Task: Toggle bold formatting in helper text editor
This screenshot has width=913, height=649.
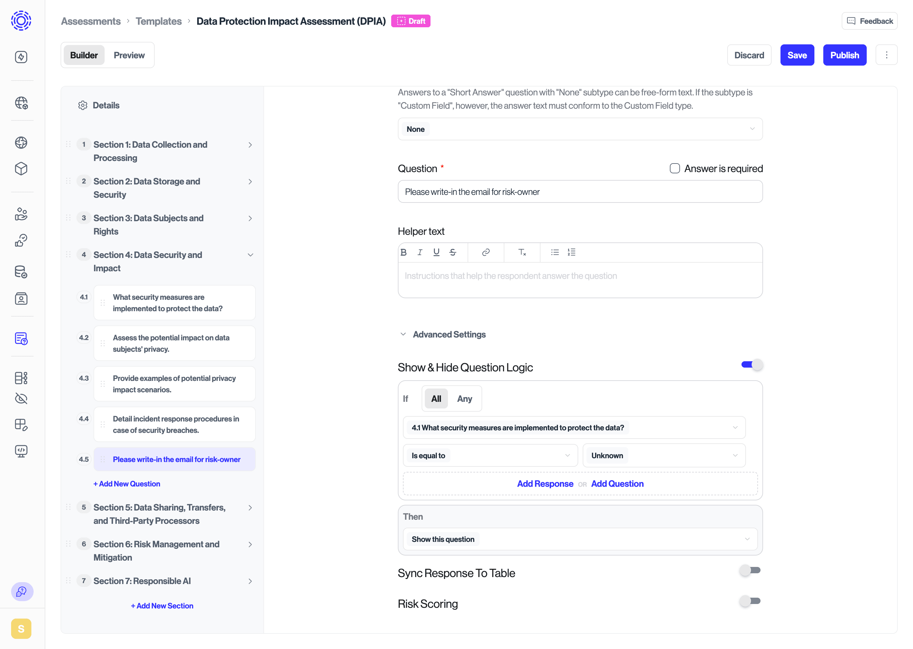Action: (x=404, y=252)
